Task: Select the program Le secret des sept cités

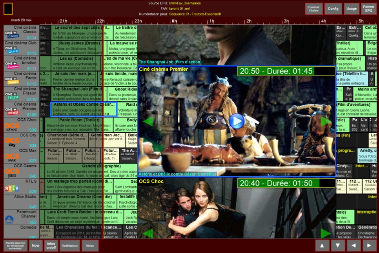Action: tap(82, 33)
